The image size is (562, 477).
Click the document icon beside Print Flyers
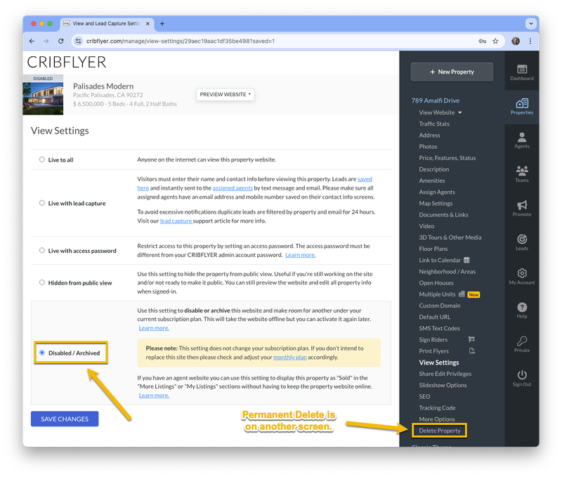click(471, 351)
